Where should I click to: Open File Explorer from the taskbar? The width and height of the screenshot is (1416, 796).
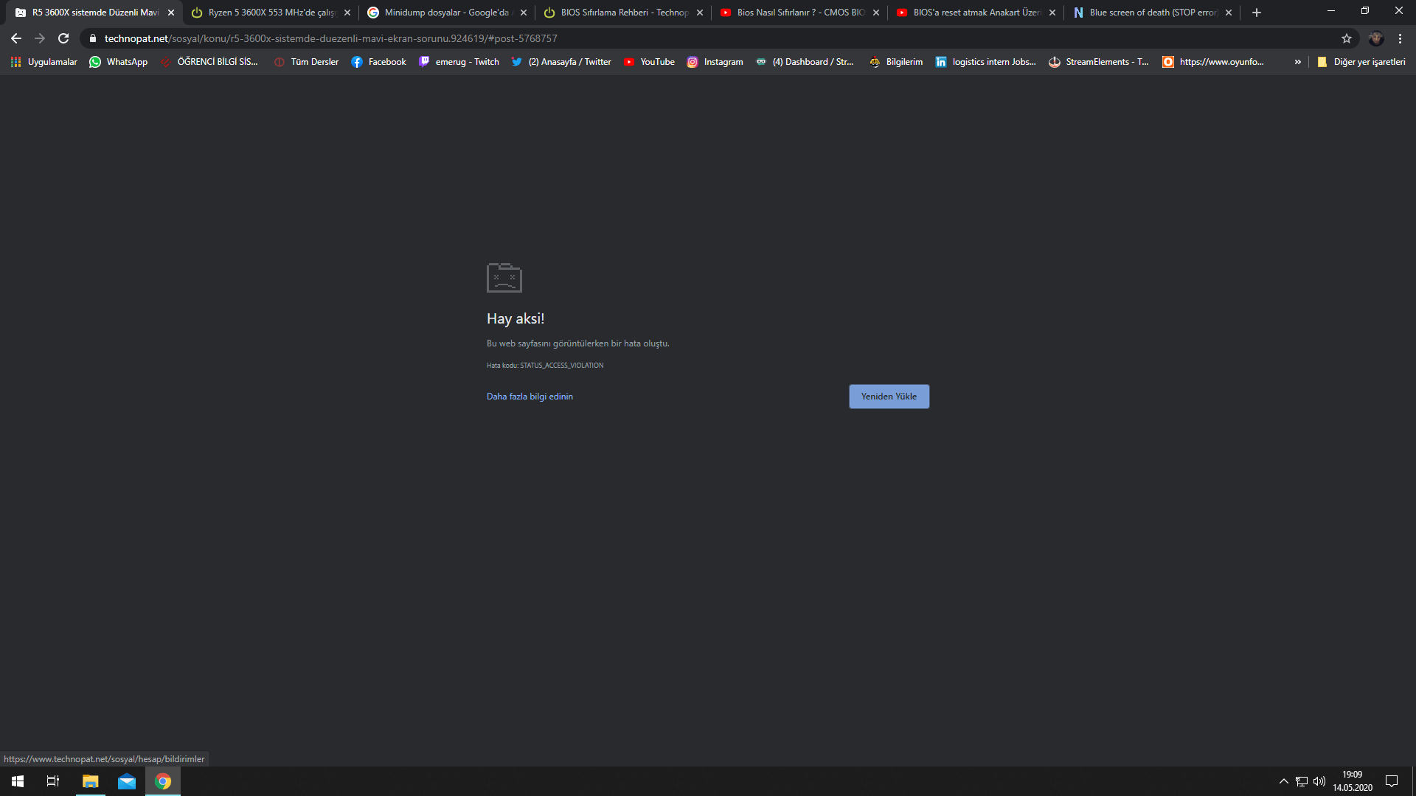[x=90, y=781]
